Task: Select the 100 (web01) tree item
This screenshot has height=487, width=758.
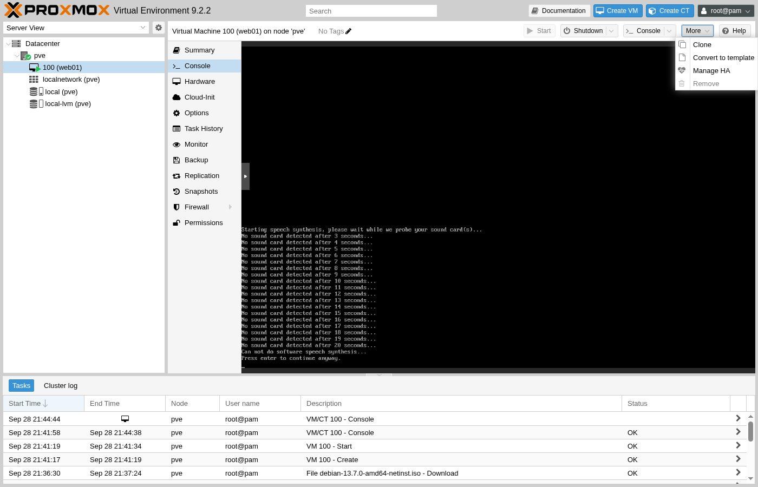Action: click(x=84, y=68)
